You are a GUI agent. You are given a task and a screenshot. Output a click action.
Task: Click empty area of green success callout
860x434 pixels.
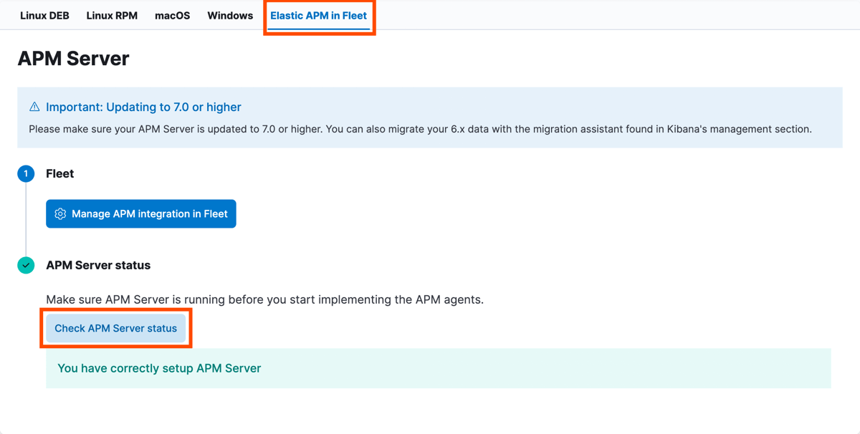point(545,368)
